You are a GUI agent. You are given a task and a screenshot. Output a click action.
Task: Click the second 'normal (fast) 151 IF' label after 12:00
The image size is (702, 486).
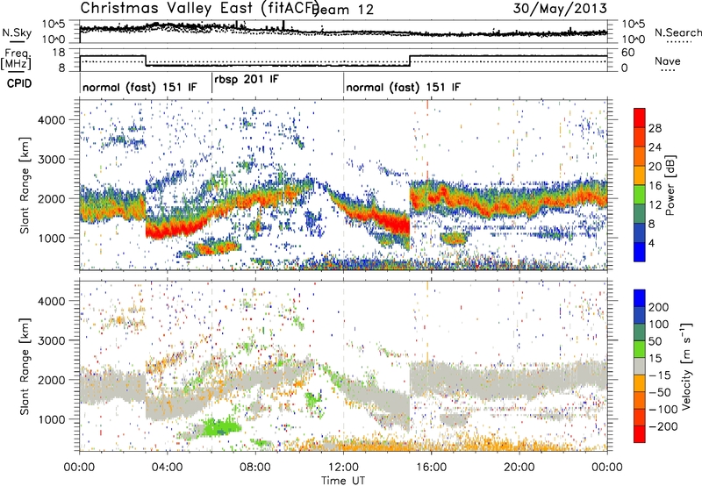403,87
